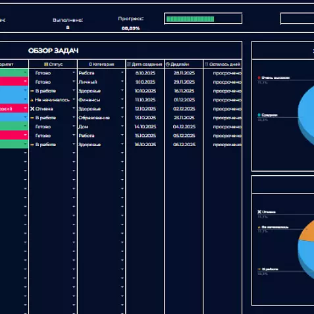The width and height of the screenshot is (314, 314).
Task: Select the Готово status in the 14.10.2025 row
Action: click(43, 126)
